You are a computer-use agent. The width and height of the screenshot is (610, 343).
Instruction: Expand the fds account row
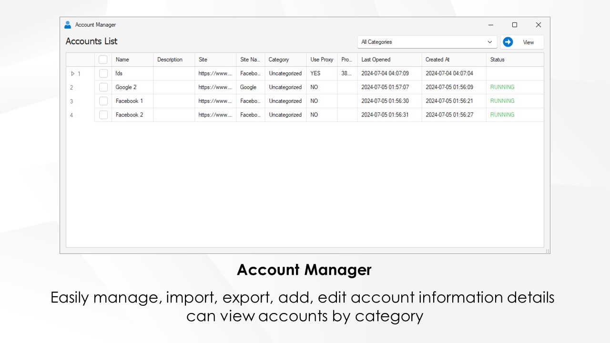[73, 73]
